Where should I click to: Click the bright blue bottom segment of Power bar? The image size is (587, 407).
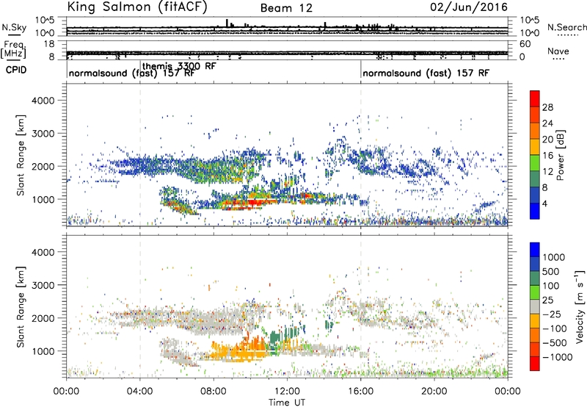pos(535,211)
